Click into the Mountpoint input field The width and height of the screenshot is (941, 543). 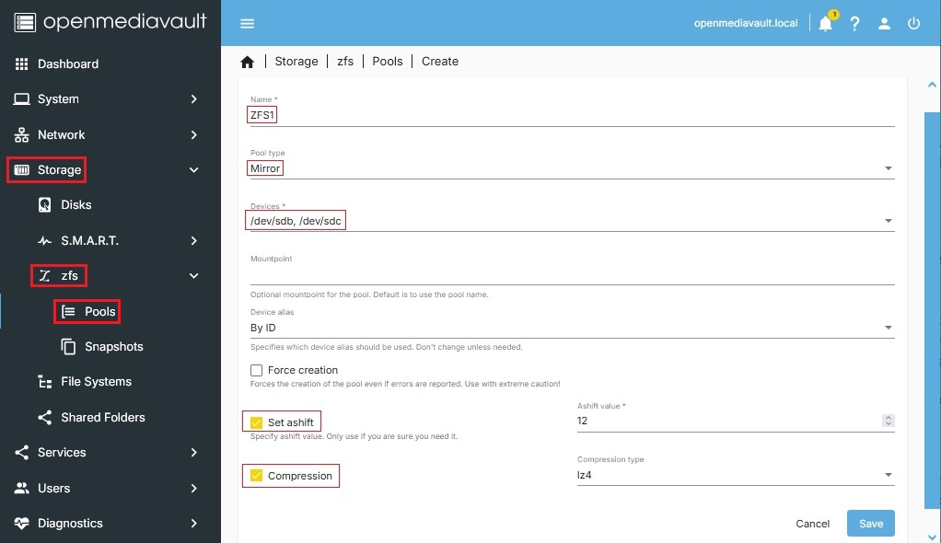[x=571, y=274]
